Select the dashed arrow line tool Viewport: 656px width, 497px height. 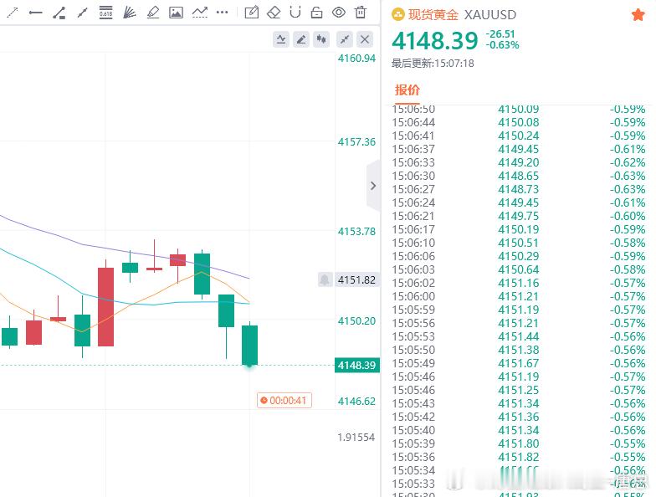pos(13,13)
